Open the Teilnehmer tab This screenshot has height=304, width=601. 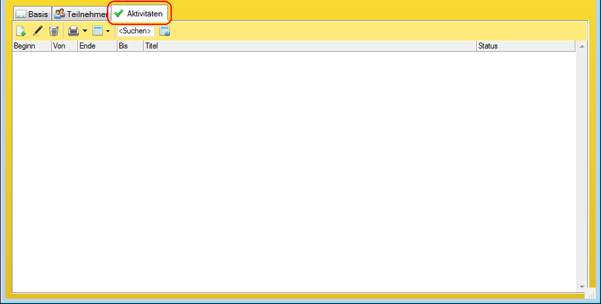click(81, 14)
